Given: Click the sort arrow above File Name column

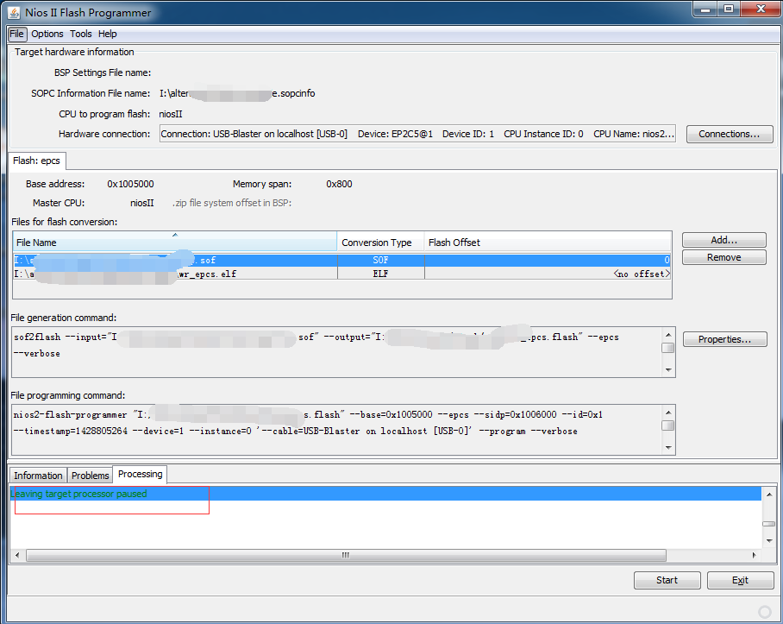Looking at the screenshot, I should coord(175,235).
